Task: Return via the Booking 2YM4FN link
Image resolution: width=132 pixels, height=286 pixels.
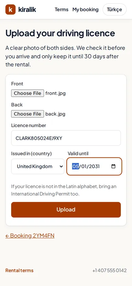Action: 30,236
